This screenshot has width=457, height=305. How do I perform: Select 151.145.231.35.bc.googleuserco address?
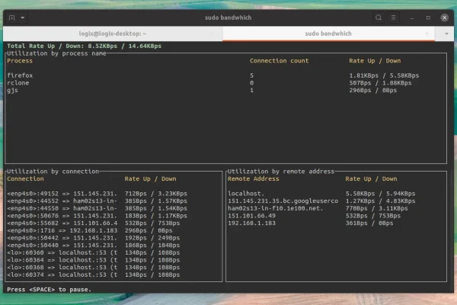pyautogui.click(x=283, y=201)
